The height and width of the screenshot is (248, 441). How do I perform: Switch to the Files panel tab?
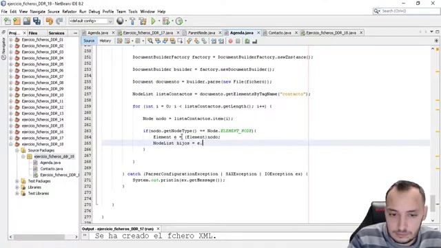(33, 33)
